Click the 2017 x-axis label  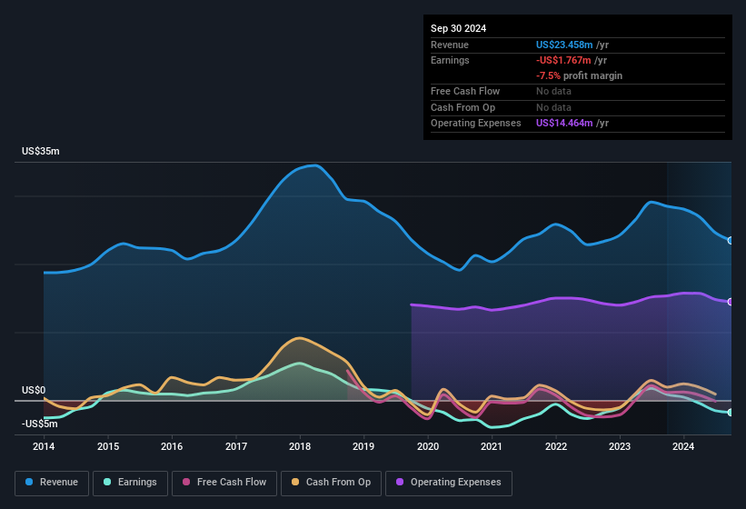(236, 446)
